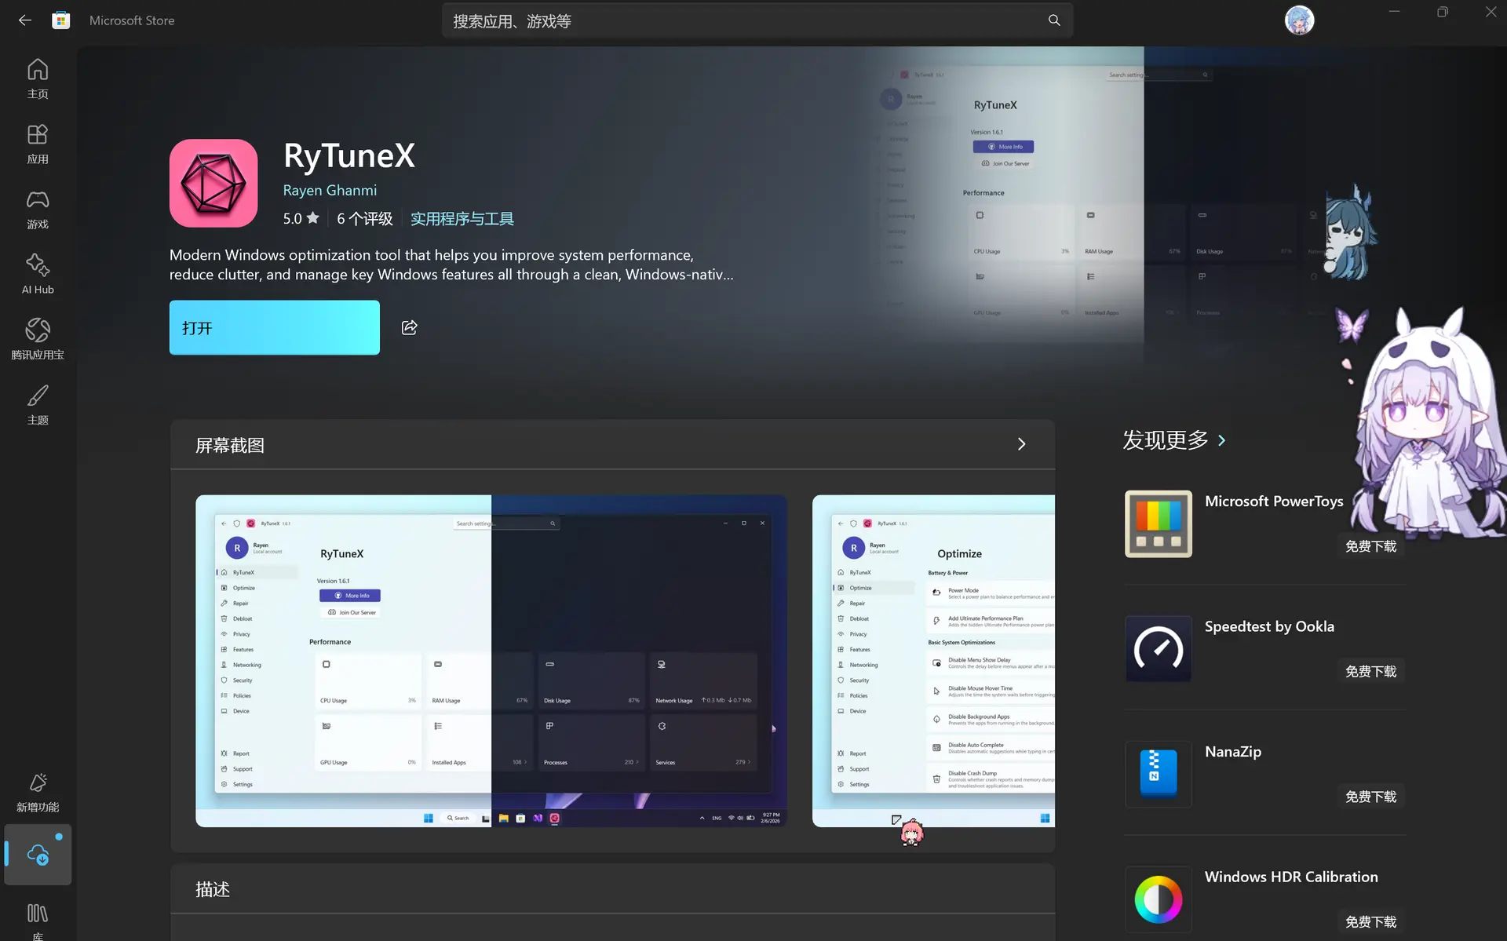Screen dimensions: 1507x941
Task: Open the 新增功能 what's new page
Action: tap(38, 793)
